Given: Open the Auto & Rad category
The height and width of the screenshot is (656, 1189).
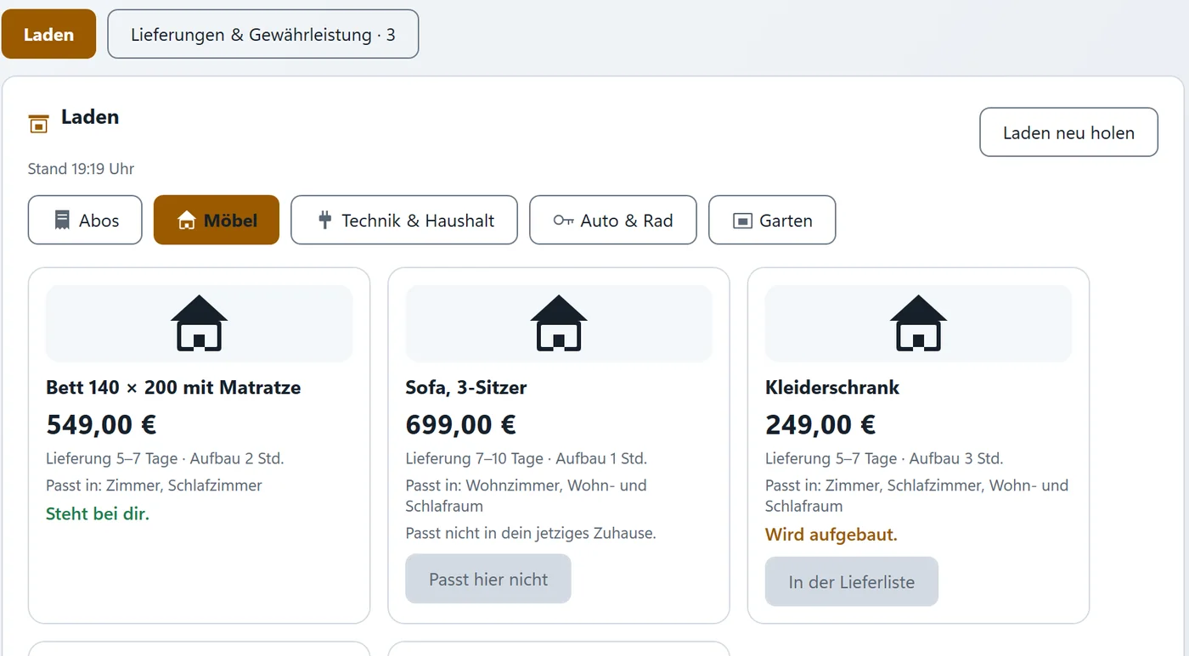Looking at the screenshot, I should 613,221.
